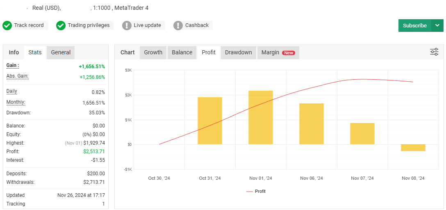
Task: Click the Cashback warning icon
Action: click(x=178, y=25)
